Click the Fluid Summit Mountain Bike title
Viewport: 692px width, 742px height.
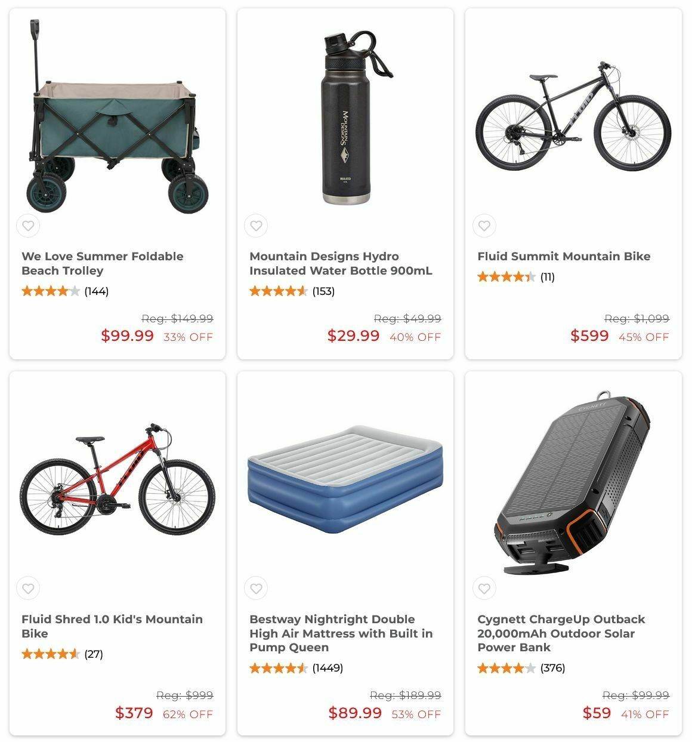[x=563, y=256]
